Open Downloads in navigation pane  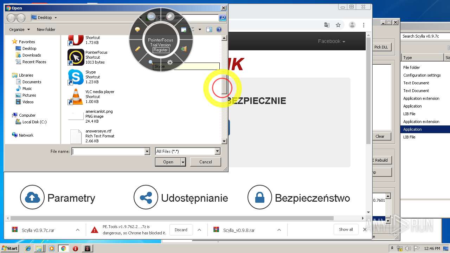pyautogui.click(x=32, y=55)
